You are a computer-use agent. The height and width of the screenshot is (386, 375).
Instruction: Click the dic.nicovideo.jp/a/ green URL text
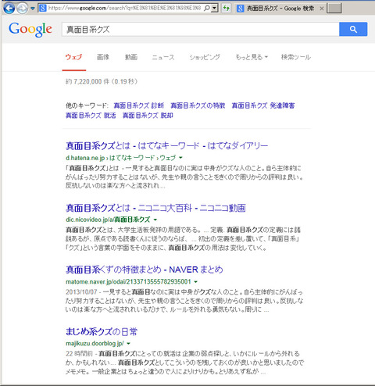108,220
